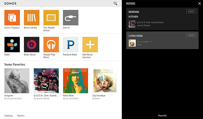Open Alarms at the bottom
The image size is (203, 119).
pyautogui.click(x=21, y=116)
